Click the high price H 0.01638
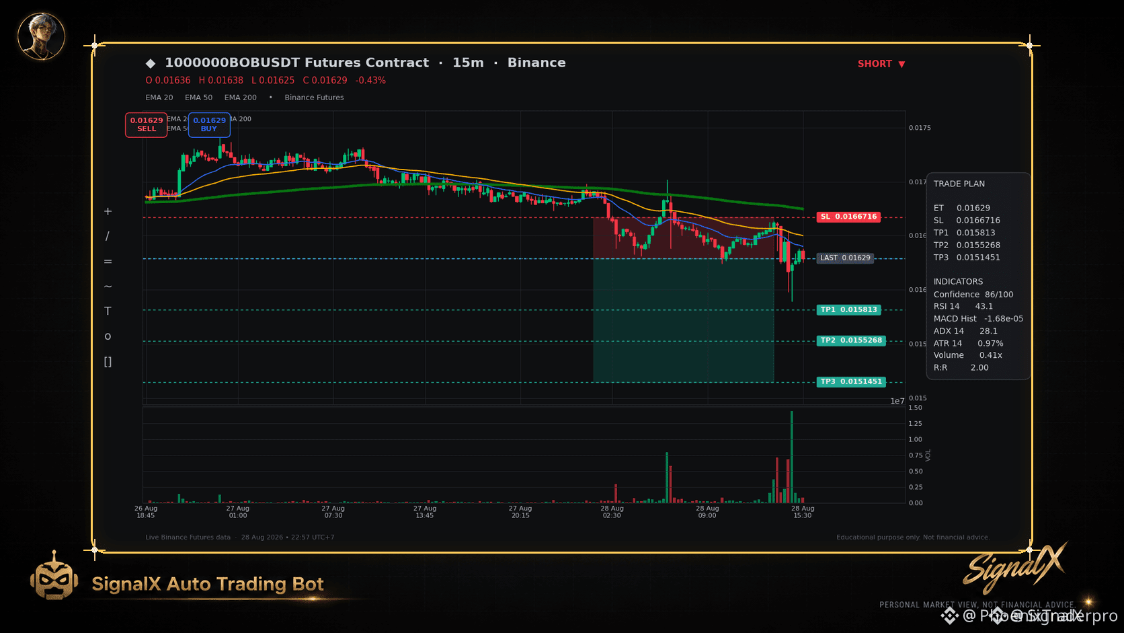1124x633 pixels. [221, 80]
